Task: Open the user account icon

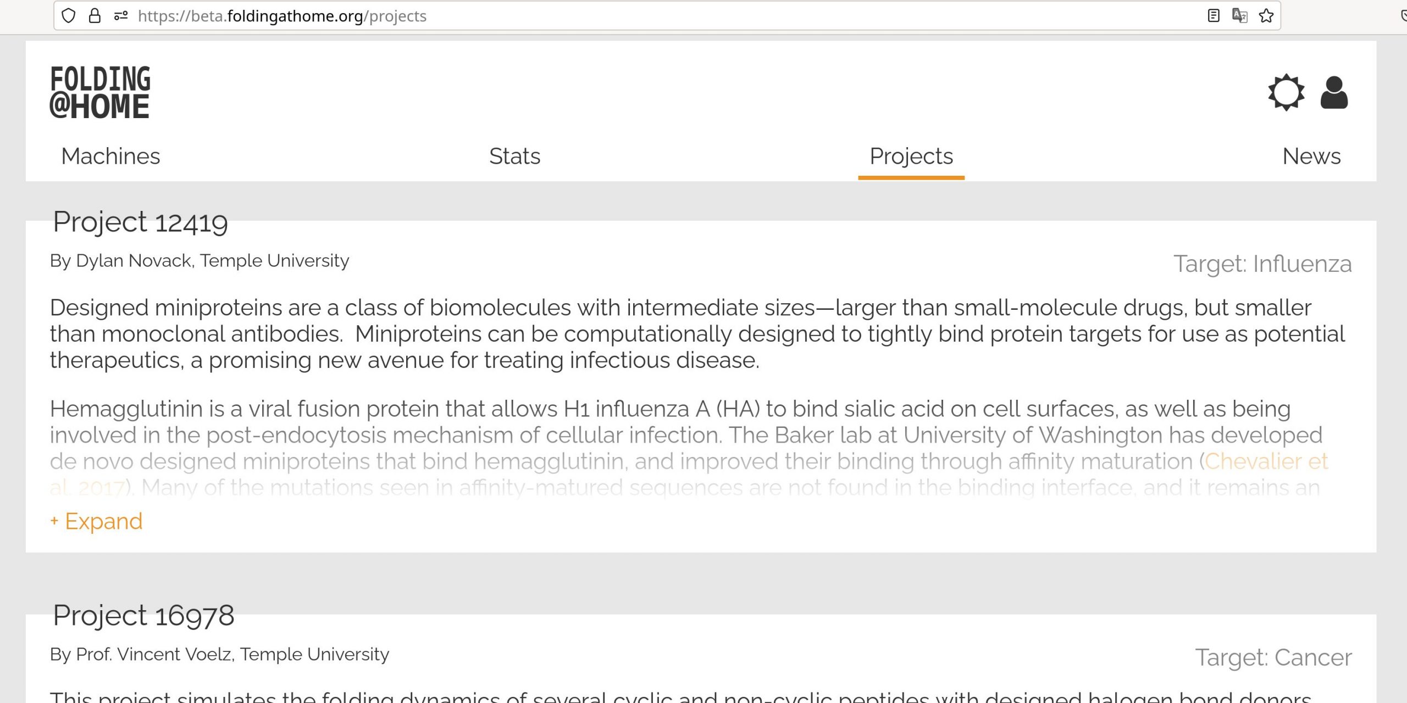Action: [x=1334, y=92]
